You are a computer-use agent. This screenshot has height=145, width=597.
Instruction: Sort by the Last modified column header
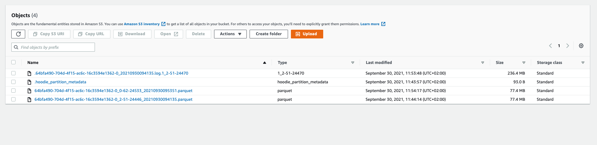coord(379,63)
